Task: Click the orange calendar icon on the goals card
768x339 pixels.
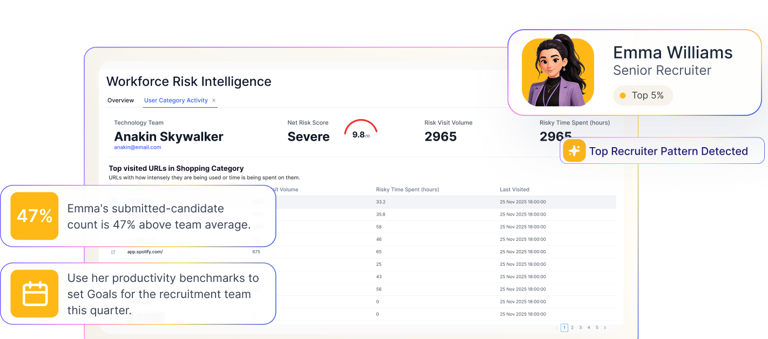Action: pyautogui.click(x=35, y=294)
